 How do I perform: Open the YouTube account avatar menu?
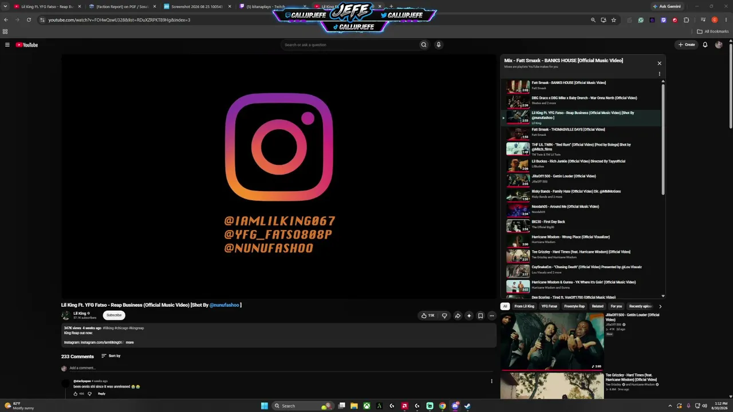(x=719, y=45)
